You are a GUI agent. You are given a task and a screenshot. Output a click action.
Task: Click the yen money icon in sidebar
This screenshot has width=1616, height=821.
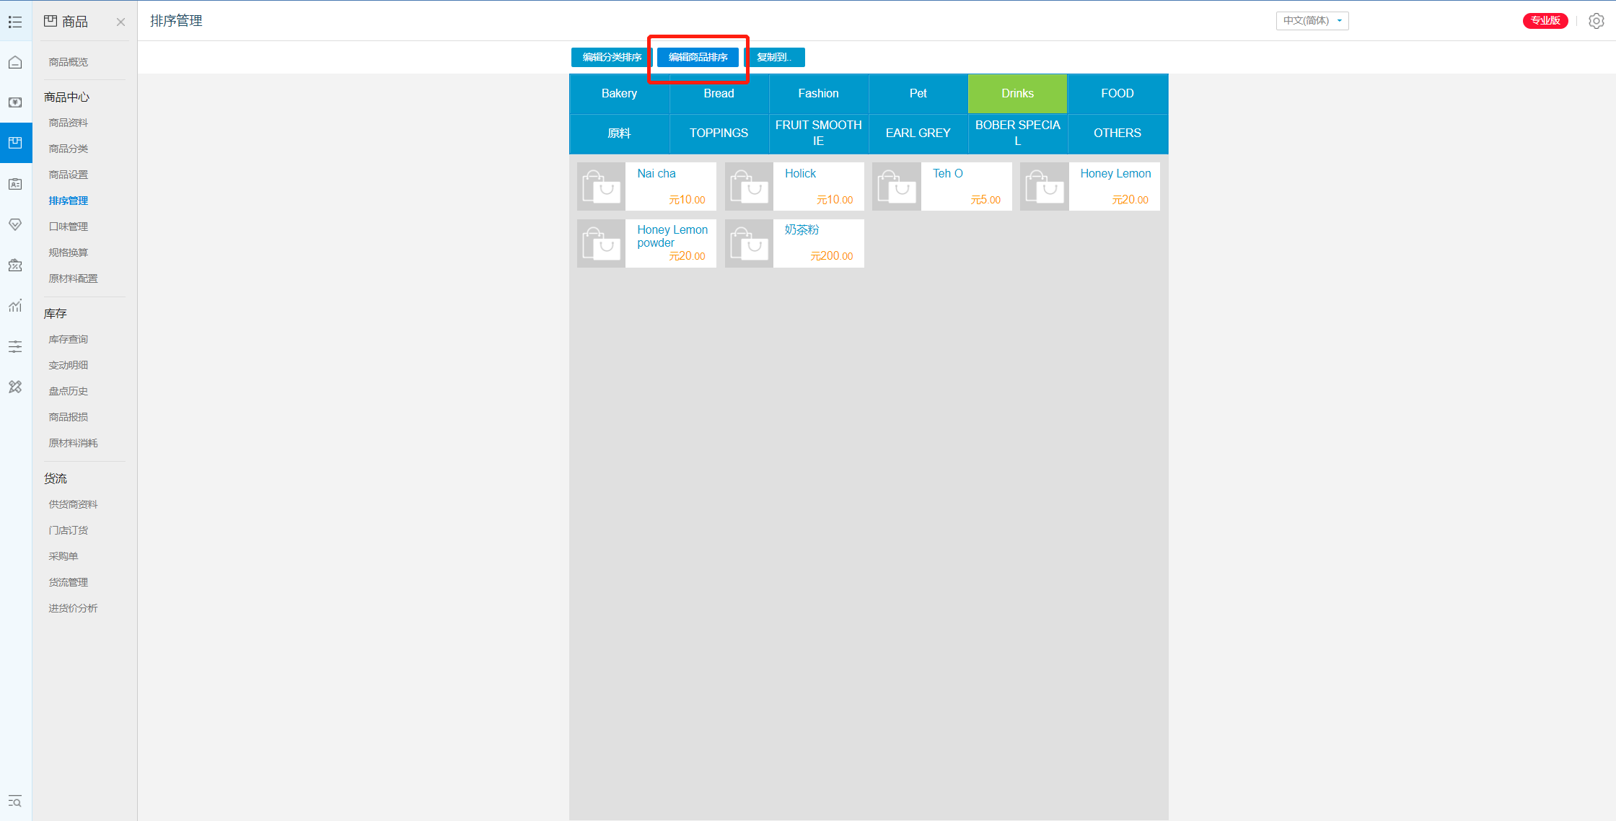pyautogui.click(x=15, y=102)
